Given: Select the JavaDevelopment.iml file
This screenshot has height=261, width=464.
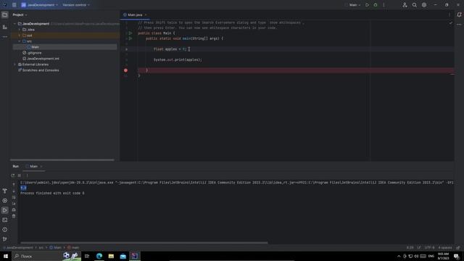Looking at the screenshot, I should 43,59.
